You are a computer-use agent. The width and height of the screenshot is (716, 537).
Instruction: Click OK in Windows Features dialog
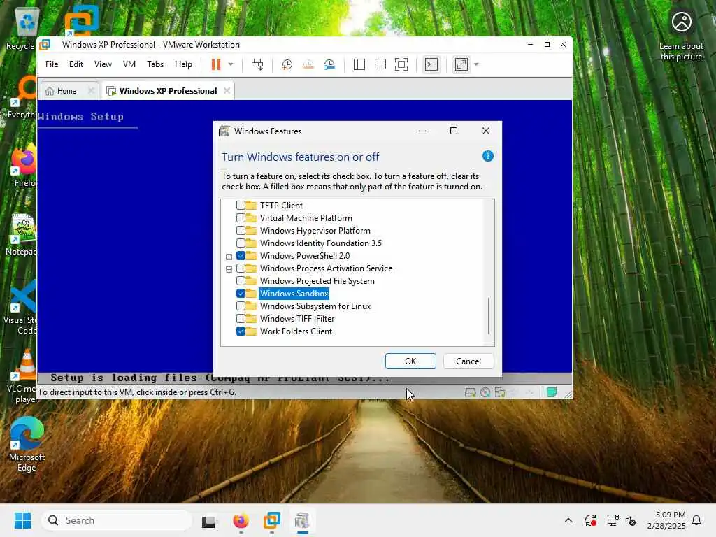tap(410, 361)
